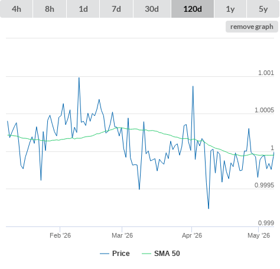This screenshot has height=269, width=280.
Task: Click the remove graph button
Action: click(252, 27)
